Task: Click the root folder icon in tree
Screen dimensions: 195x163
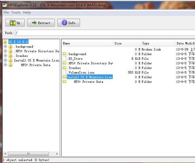Action: click(5, 42)
